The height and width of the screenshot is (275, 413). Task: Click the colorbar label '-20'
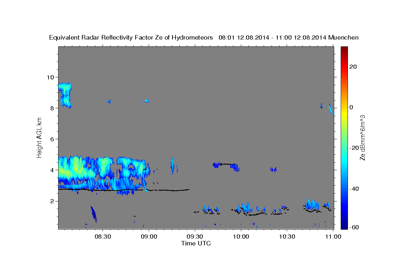[354, 148]
